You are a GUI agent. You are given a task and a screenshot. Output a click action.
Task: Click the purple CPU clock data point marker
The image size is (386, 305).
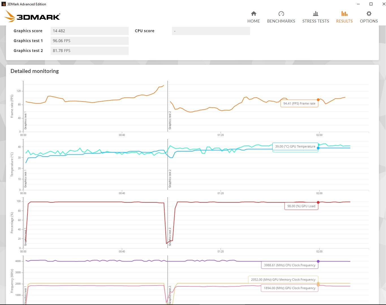point(318,261)
